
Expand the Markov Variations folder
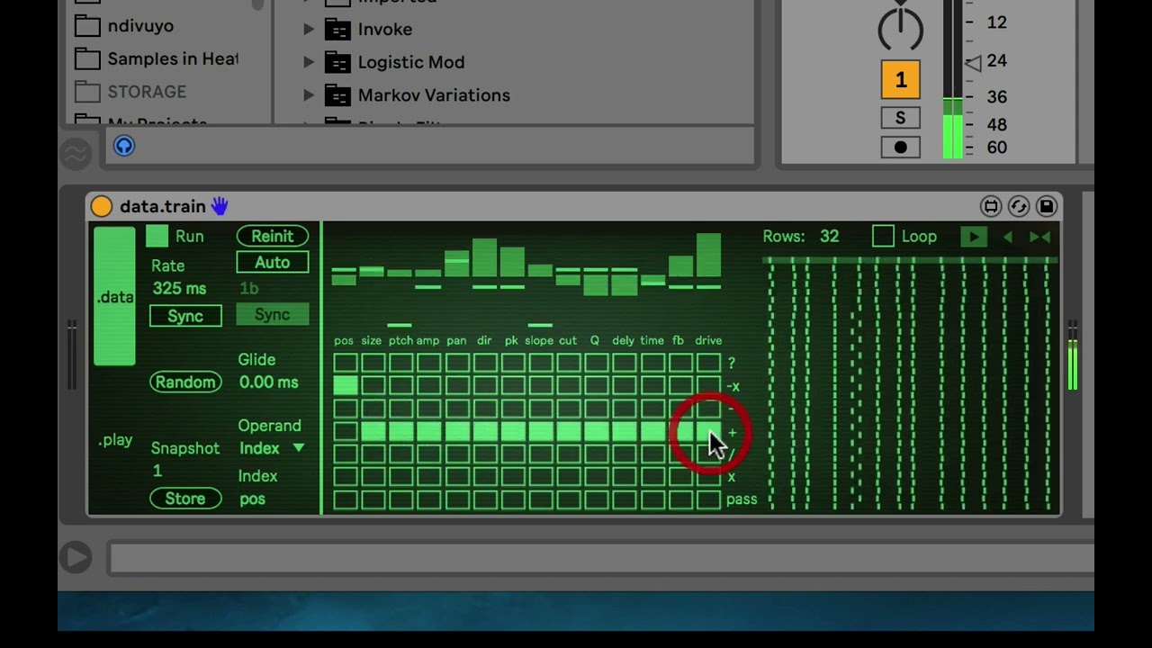(309, 95)
